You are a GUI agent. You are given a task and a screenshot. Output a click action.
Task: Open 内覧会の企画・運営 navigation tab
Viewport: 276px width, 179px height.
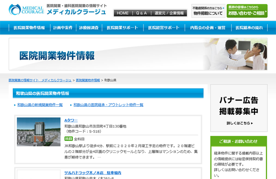click(x=208, y=28)
